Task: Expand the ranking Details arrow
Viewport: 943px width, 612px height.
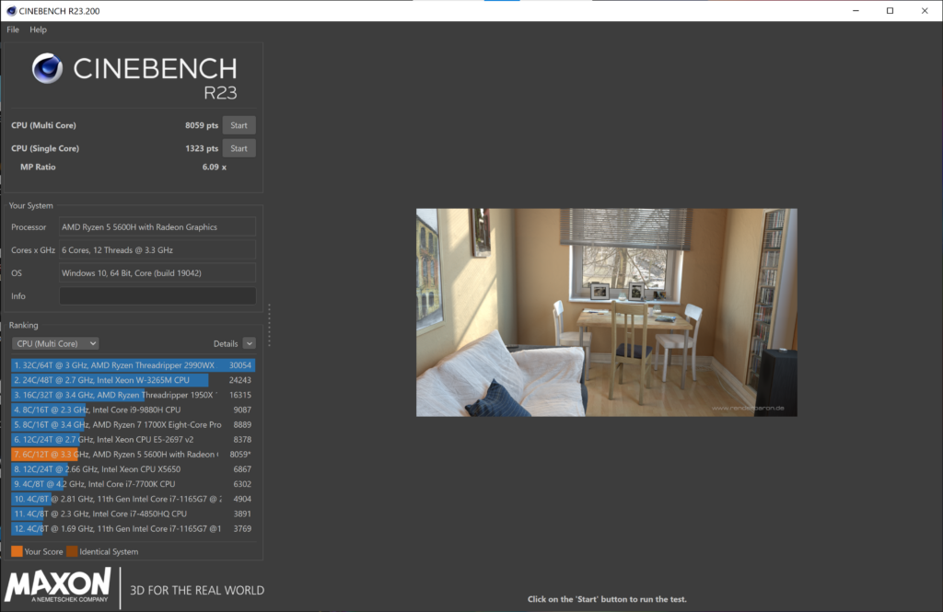Action: 249,343
